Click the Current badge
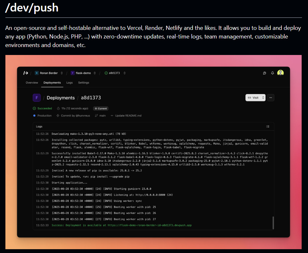 click(x=101, y=108)
